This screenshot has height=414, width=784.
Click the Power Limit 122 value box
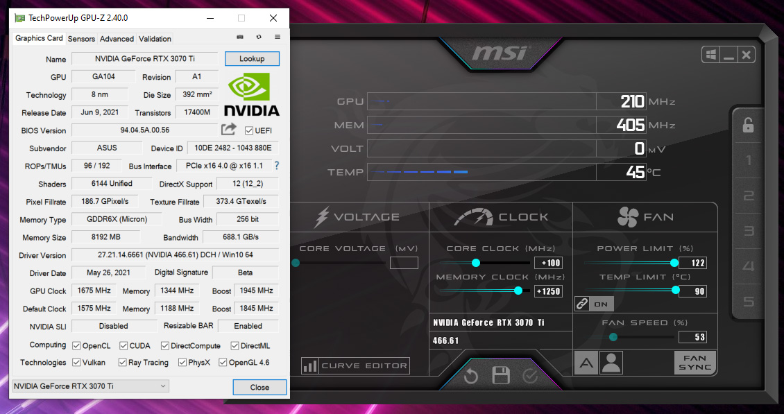pyautogui.click(x=692, y=263)
